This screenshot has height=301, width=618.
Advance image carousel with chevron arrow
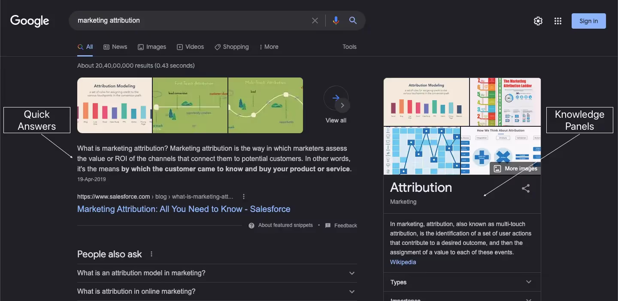point(342,105)
